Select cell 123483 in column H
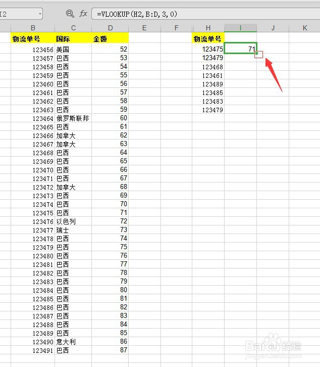Image resolution: width=320 pixels, height=367 pixels. click(x=208, y=101)
